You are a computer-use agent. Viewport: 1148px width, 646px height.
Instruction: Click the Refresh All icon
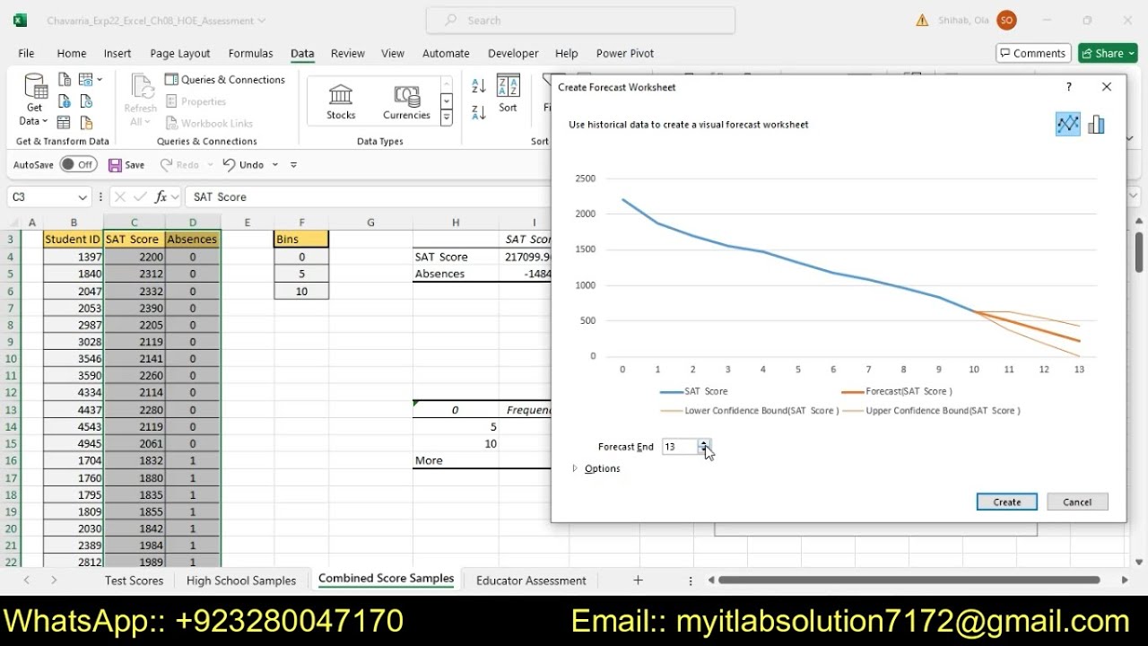click(141, 100)
